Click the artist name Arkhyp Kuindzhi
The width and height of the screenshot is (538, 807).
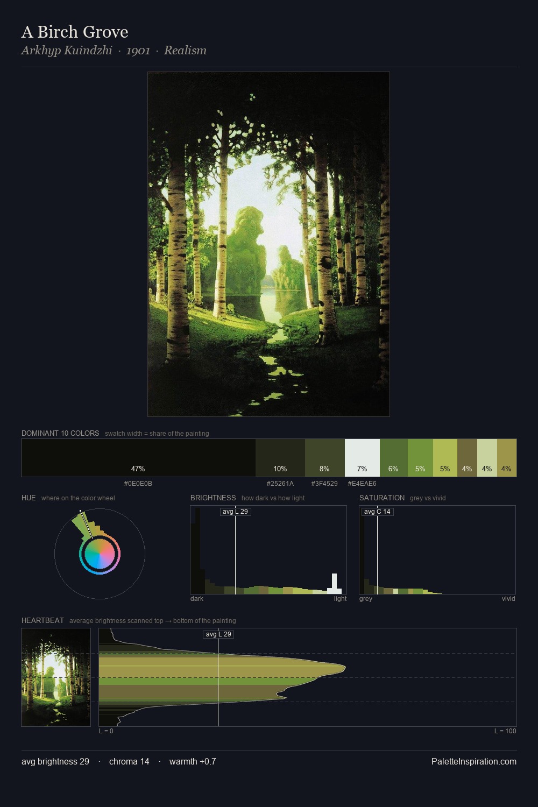coord(67,50)
